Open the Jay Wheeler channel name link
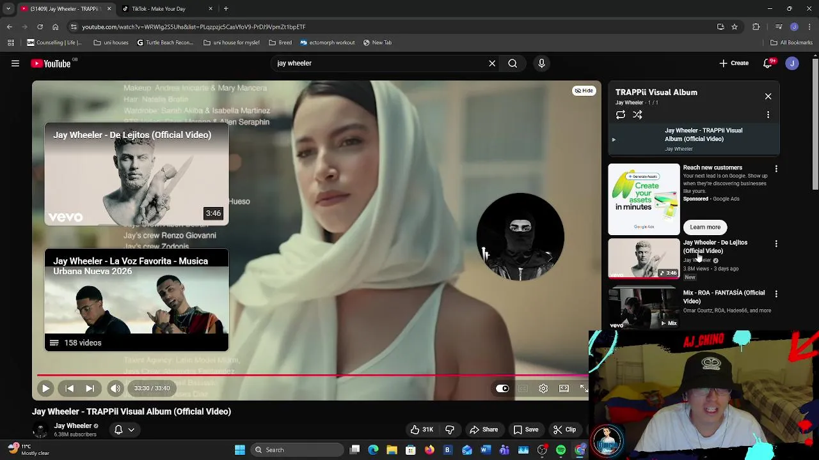Screen dimensions: 819x460 pyautogui.click(x=72, y=425)
